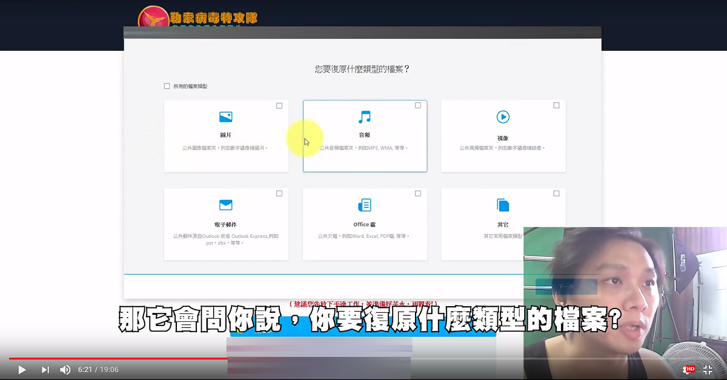This screenshot has height=380, width=727.
Task: Check the 其它 card checkbox
Action: pyautogui.click(x=556, y=193)
